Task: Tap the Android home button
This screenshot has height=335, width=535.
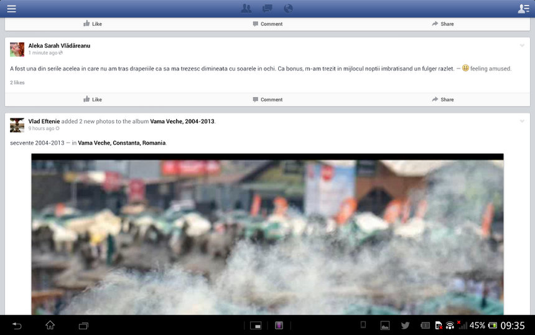Action: [50, 325]
